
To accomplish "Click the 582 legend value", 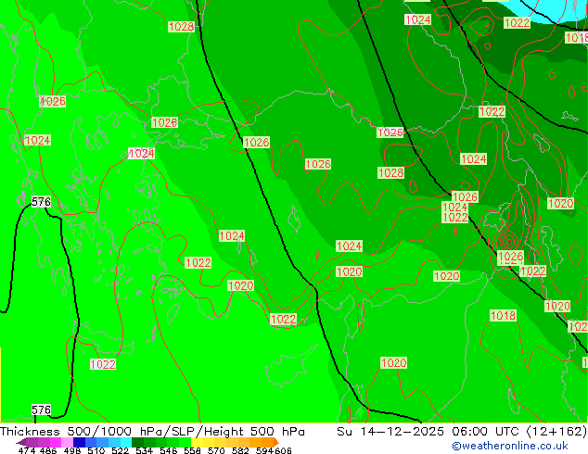I will [240, 450].
